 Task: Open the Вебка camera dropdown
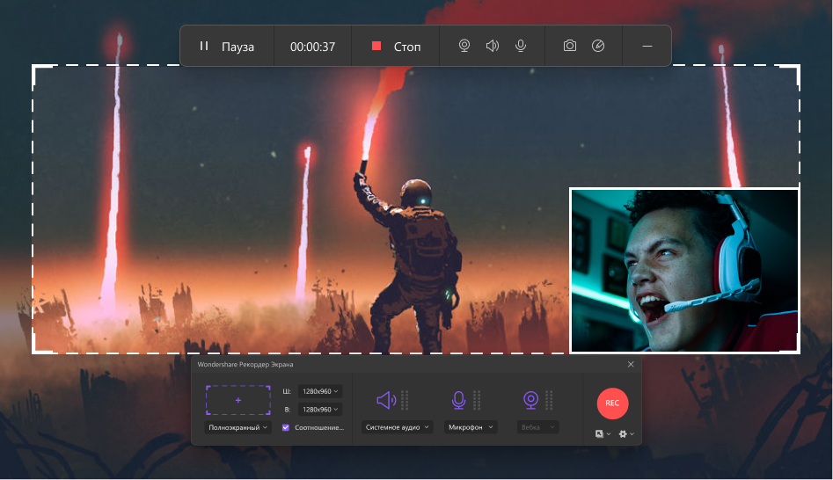click(537, 427)
